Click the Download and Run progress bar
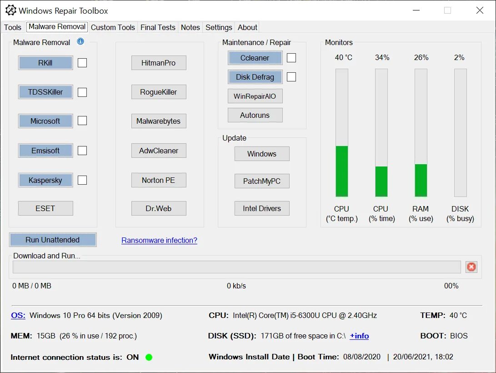Viewport: 496px width, 373px height. pos(236,267)
